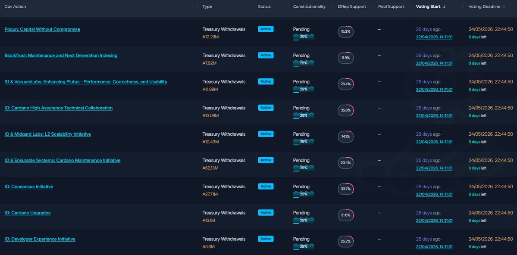Screen dimensions: 517x255
Task: Open IO: Cardano High Assurance Technical Collaboration
Action: click(59, 108)
